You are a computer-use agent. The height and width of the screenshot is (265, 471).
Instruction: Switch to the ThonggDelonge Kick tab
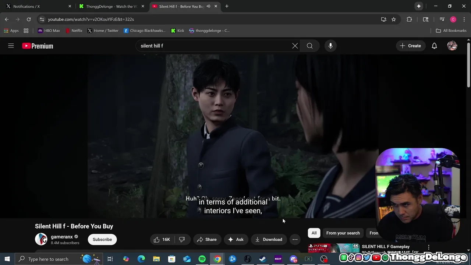(111, 6)
